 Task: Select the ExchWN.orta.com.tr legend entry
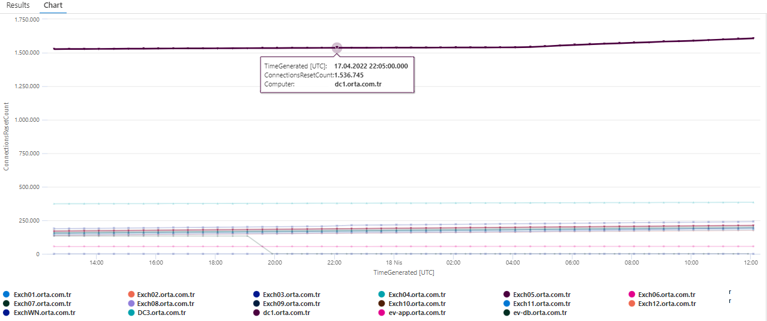point(39,313)
